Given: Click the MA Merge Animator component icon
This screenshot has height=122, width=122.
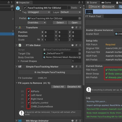Looking at the screenshot, I should pyautogui.click(x=20, y=121).
